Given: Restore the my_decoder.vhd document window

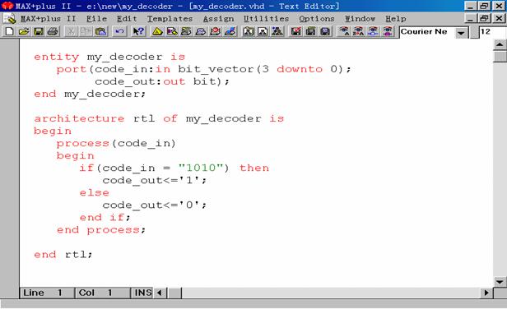Looking at the screenshot, I should (x=484, y=18).
